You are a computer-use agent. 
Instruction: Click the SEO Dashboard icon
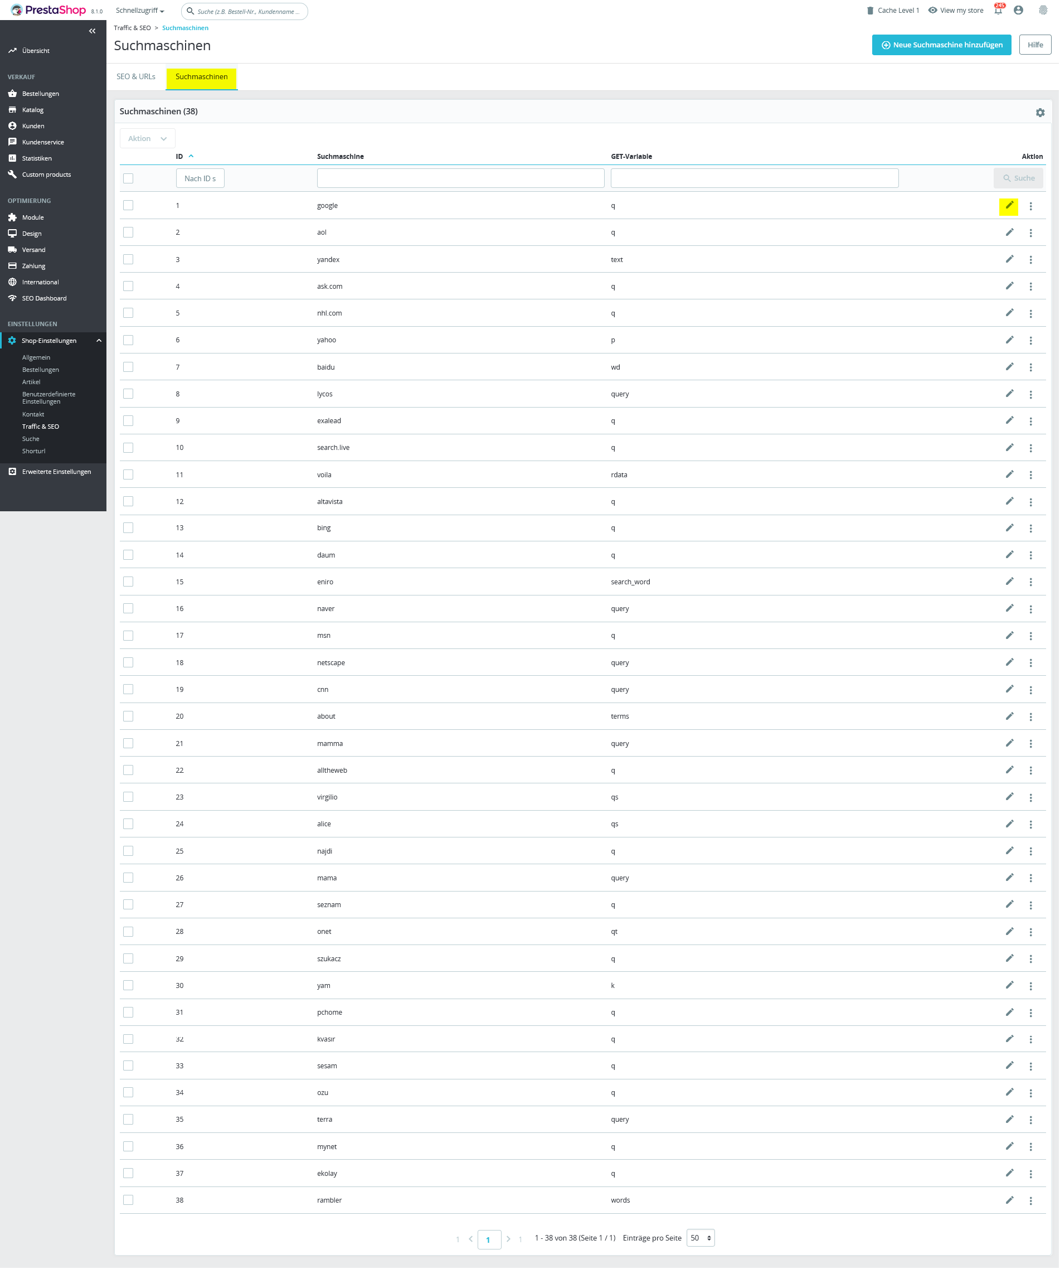12,298
